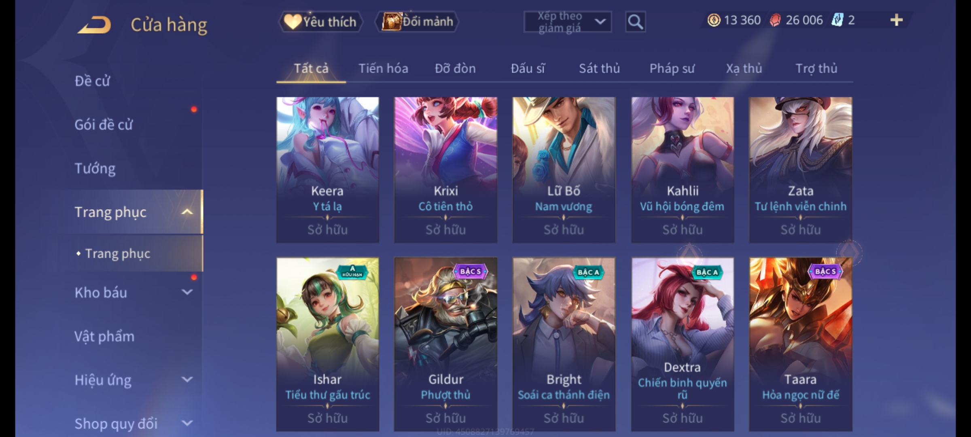
Task: Switch to the Pháp sư tab
Action: 672,68
